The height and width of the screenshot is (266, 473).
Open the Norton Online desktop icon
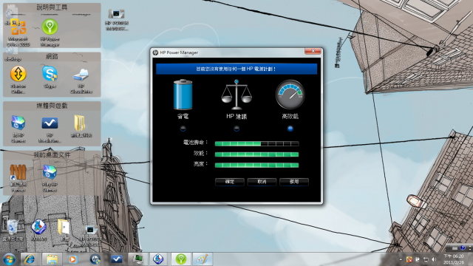[x=18, y=80]
